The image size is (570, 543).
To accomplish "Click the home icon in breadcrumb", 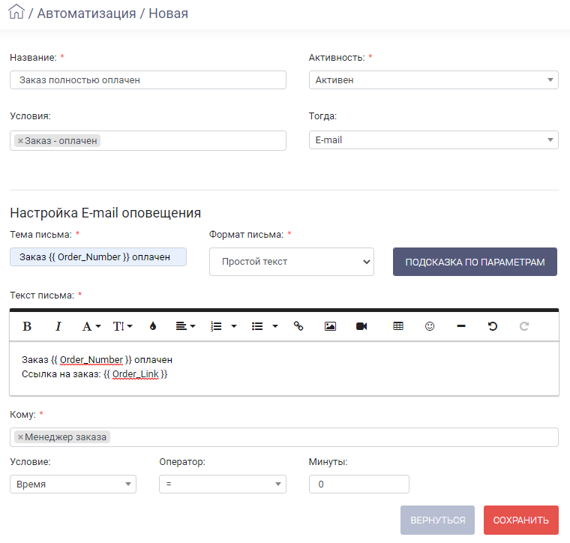I will point(16,12).
